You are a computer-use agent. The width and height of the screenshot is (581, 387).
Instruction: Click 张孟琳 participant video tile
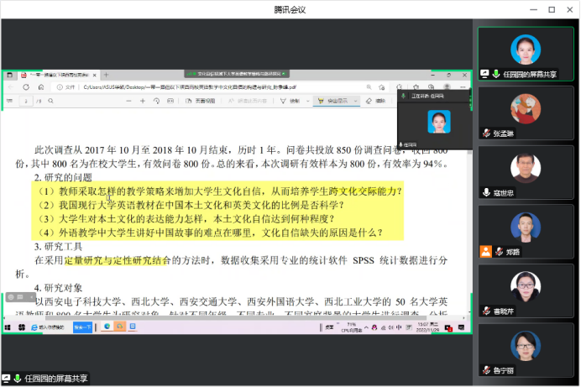point(525,113)
